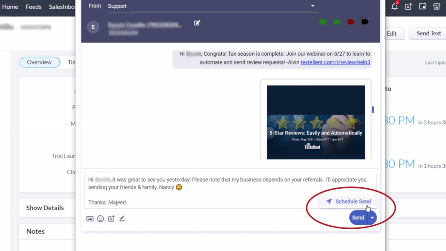Click the calendar icon in top bar
This screenshot has width=446, height=251.
422,7
